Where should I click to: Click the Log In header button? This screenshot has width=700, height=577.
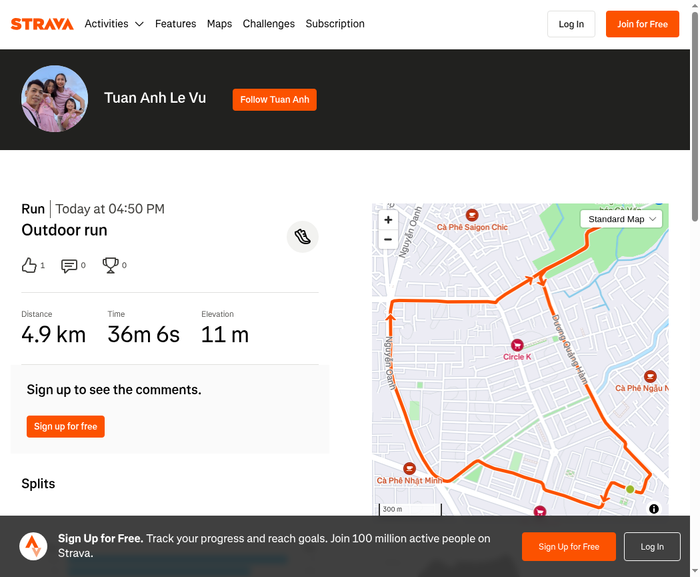(571, 24)
